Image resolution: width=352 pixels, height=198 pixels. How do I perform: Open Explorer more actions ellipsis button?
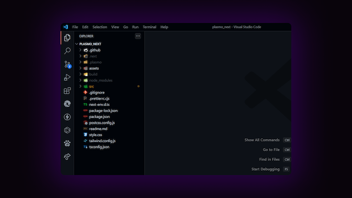[138, 36]
